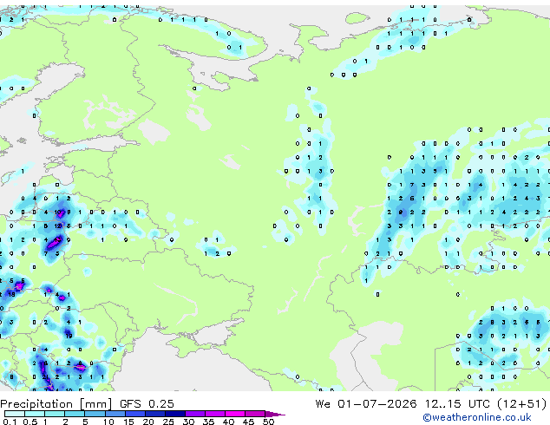
Task: Click the '25' legend scale label
Action: point(168,422)
